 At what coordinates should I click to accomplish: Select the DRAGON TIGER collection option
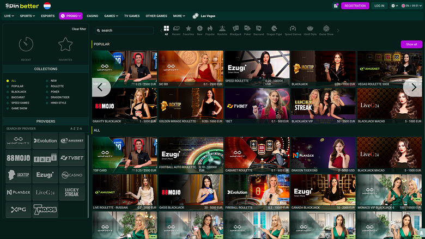57,97
